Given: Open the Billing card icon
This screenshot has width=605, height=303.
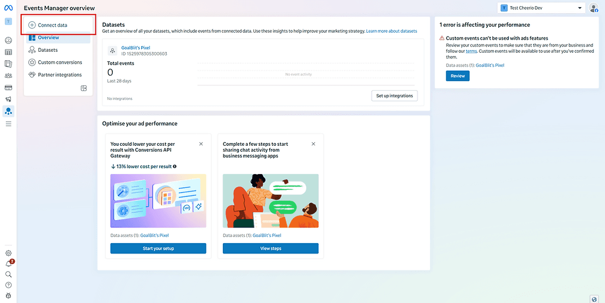Looking at the screenshot, I should pyautogui.click(x=8, y=88).
